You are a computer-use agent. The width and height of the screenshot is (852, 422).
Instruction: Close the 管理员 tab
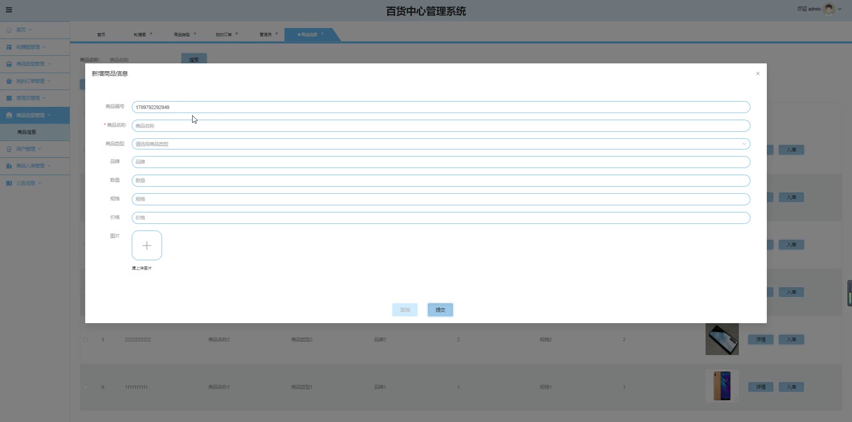point(276,34)
